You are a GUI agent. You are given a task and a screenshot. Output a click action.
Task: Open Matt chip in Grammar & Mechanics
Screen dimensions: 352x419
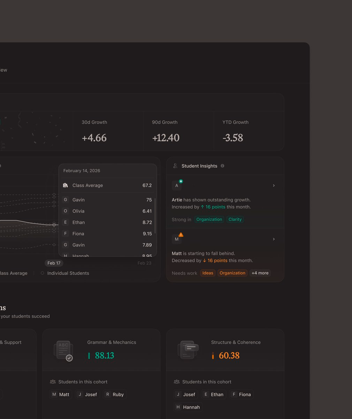[61, 394]
